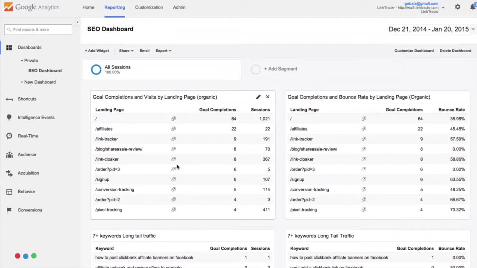Open the Audience section
This screenshot has height=268, width=477.
(27, 154)
